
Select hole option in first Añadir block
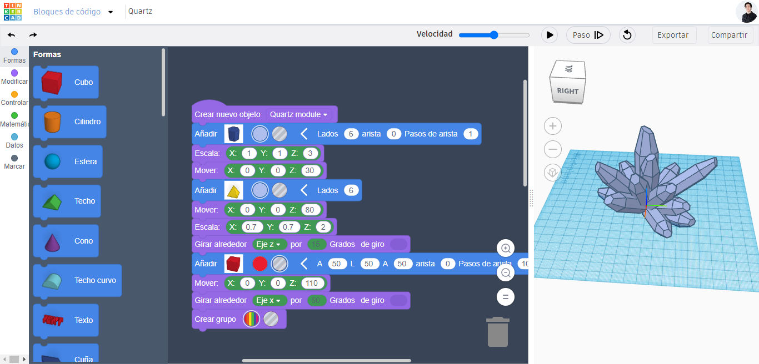(x=279, y=134)
